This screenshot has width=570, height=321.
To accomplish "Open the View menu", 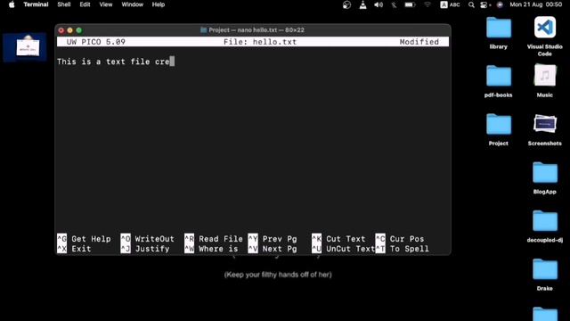I will tap(106, 4).
